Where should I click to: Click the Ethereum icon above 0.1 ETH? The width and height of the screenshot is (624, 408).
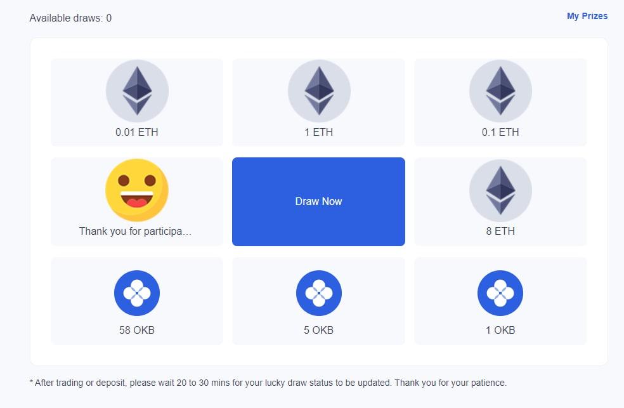click(x=500, y=91)
